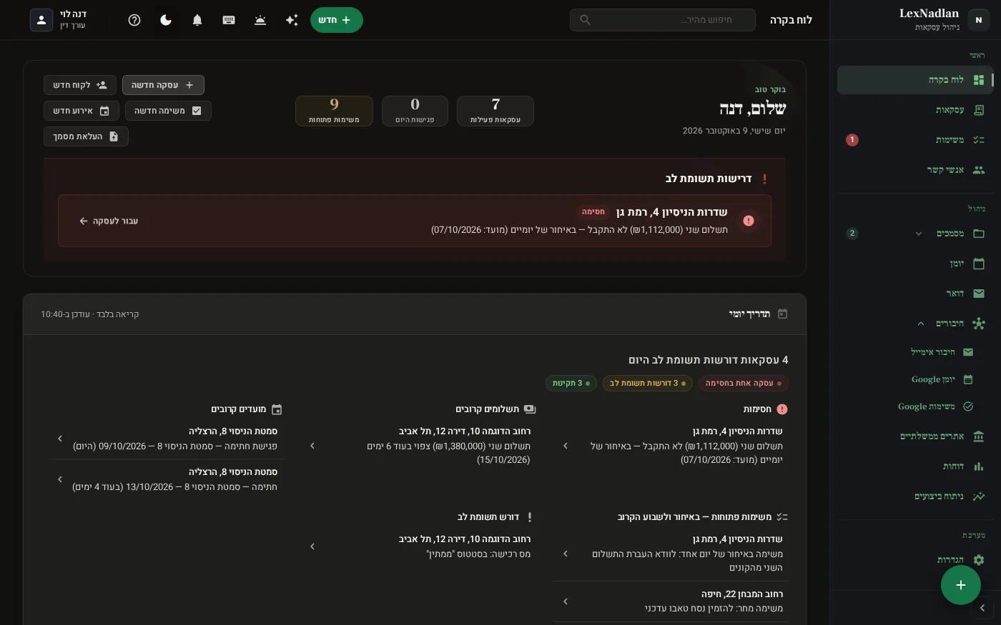Open פגישת חתימה 09/10/2026 row chevron

click(60, 439)
